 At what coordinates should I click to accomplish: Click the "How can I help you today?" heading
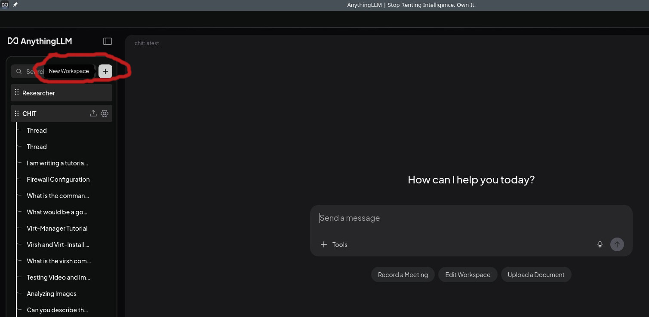[471, 180]
